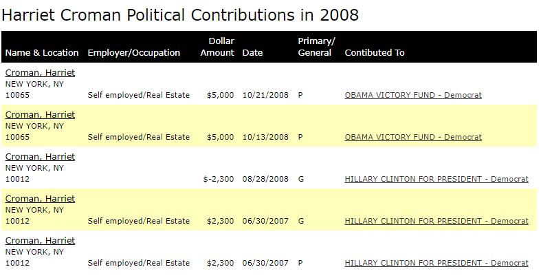The image size is (541, 278).
Task: Open Hillary Clinton link in 08/28/2008 row
Action: point(437,179)
